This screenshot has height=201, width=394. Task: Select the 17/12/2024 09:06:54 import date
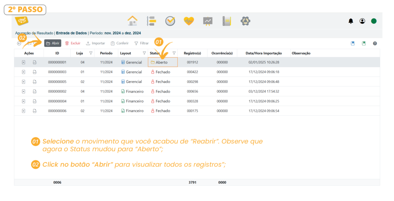click(264, 111)
